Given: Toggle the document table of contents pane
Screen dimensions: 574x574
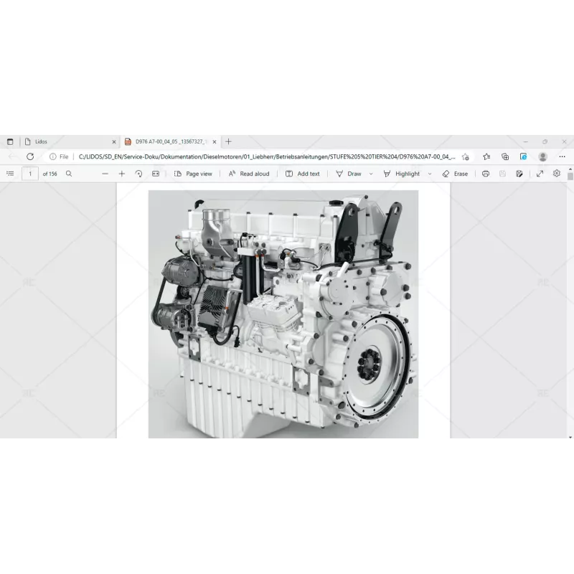Looking at the screenshot, I should pos(10,173).
